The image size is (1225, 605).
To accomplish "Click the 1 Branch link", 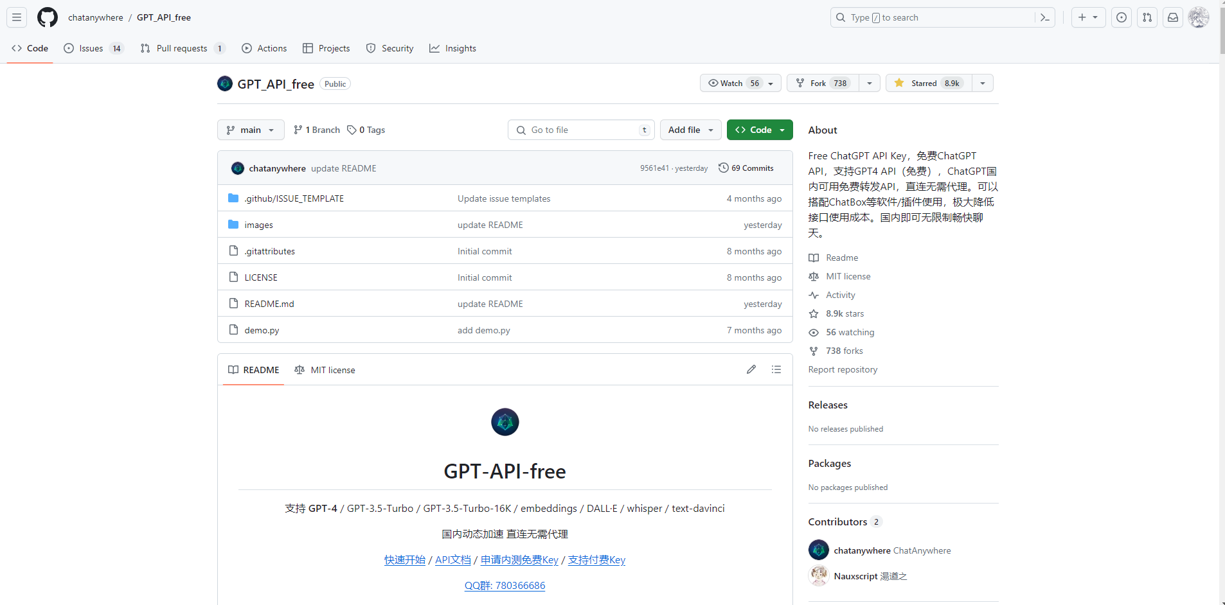I will tap(317, 130).
